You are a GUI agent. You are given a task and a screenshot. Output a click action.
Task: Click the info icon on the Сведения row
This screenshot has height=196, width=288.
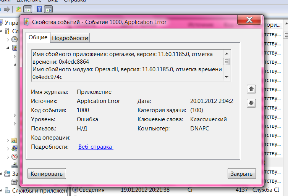tap(75, 190)
